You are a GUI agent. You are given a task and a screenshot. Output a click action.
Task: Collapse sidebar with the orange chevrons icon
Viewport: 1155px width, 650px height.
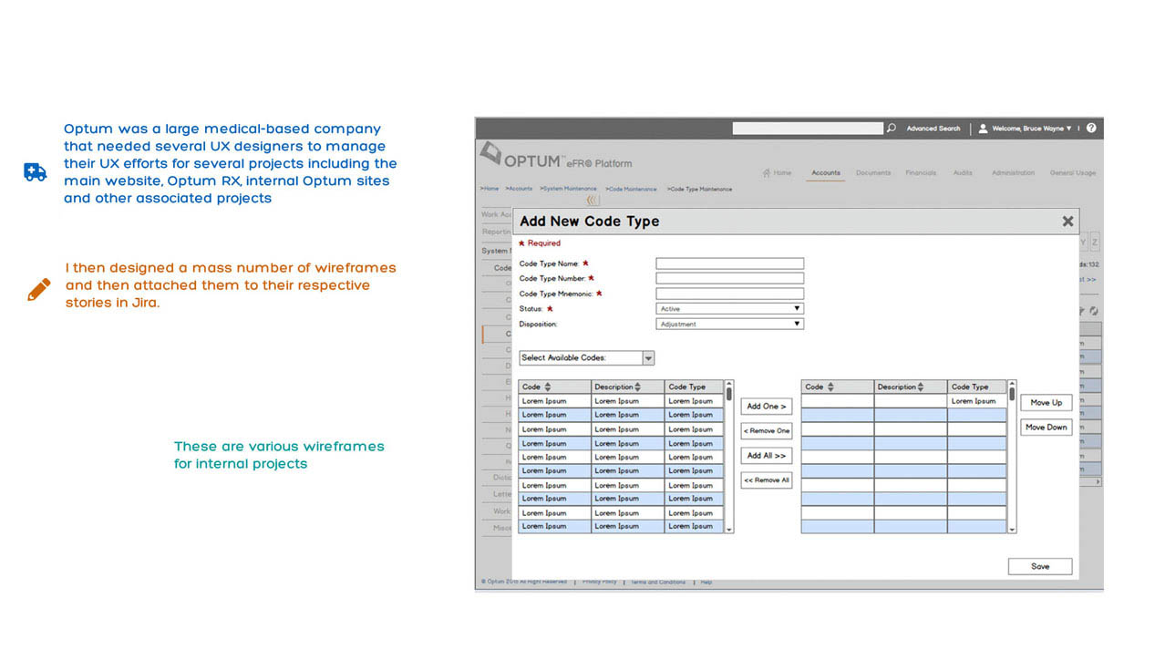click(x=593, y=201)
